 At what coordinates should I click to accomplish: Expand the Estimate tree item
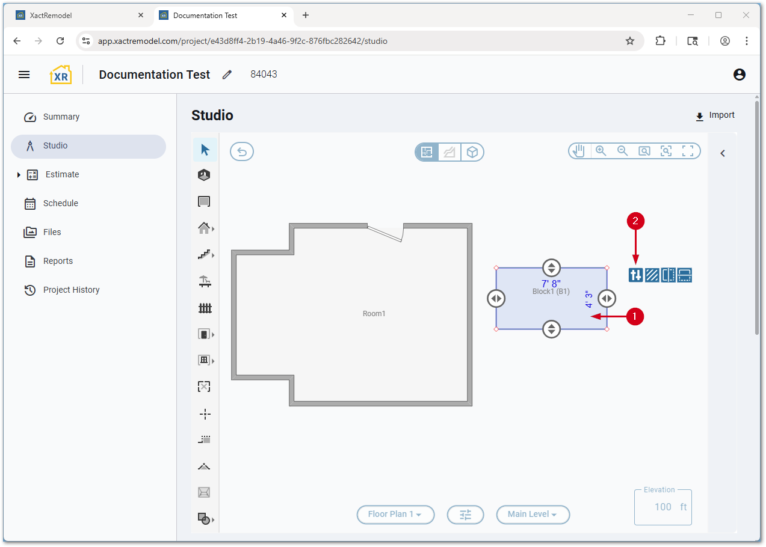coord(19,175)
